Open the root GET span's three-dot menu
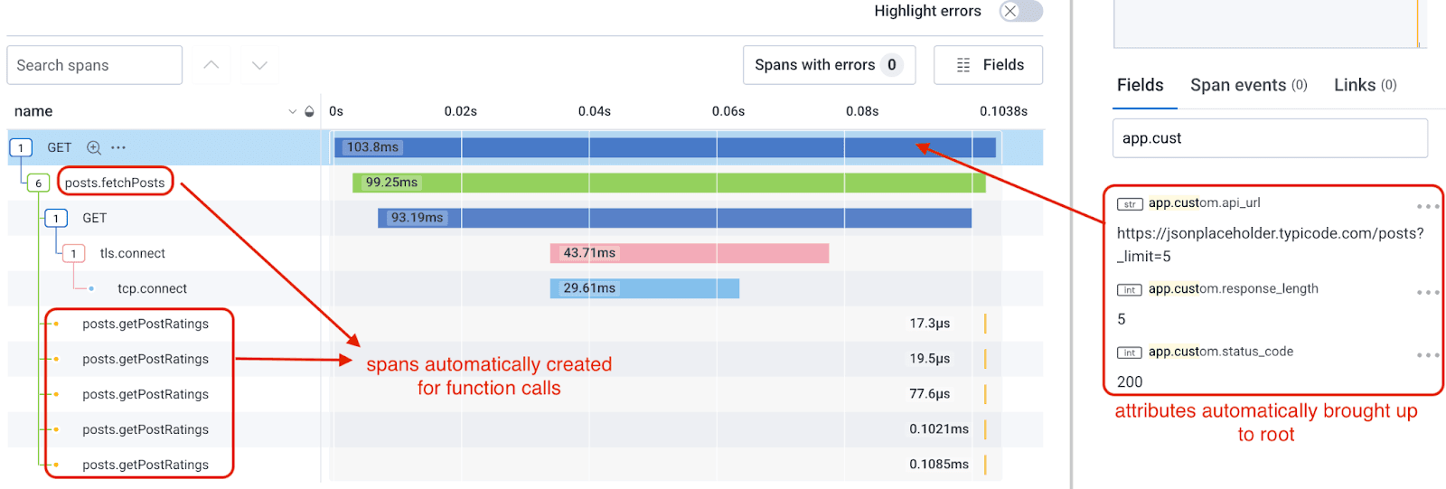This screenshot has height=489, width=1446. coord(118,147)
